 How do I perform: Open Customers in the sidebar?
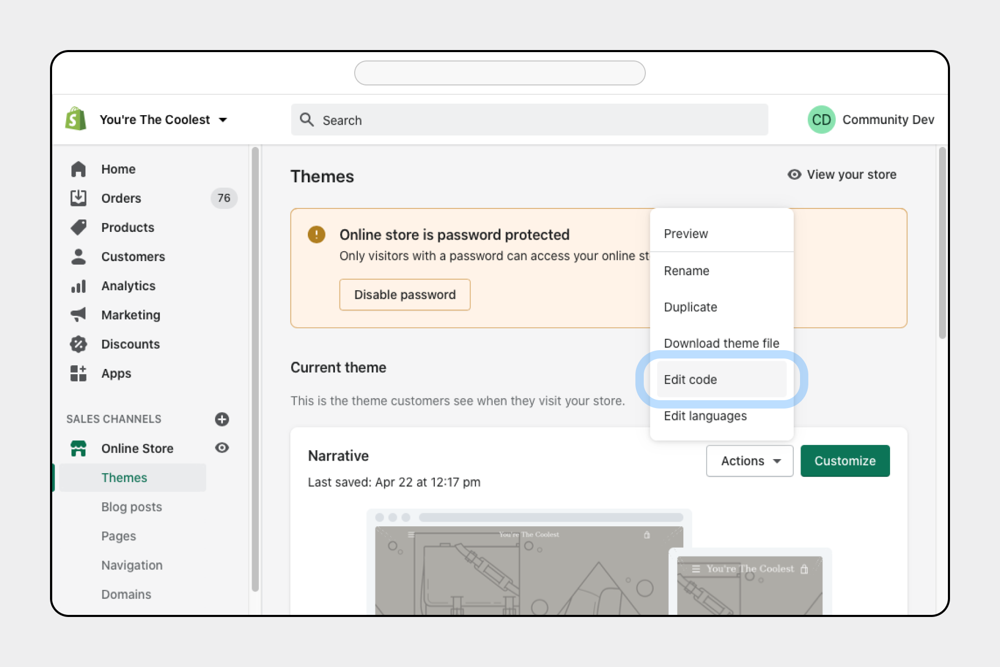pyautogui.click(x=133, y=256)
